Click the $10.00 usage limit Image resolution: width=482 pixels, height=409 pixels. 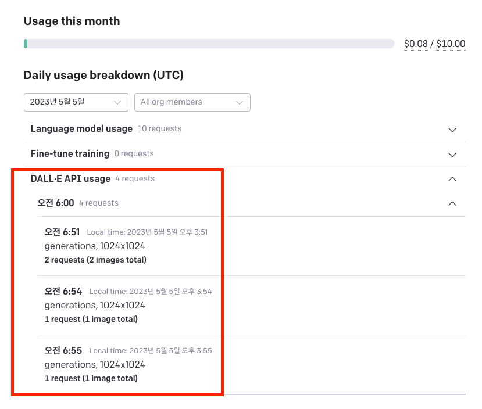click(x=451, y=44)
